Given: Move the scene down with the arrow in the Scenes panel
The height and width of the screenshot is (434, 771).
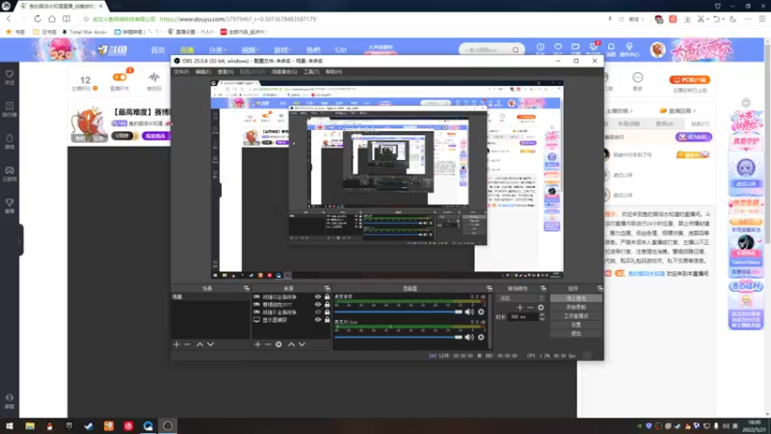Looking at the screenshot, I should (210, 344).
